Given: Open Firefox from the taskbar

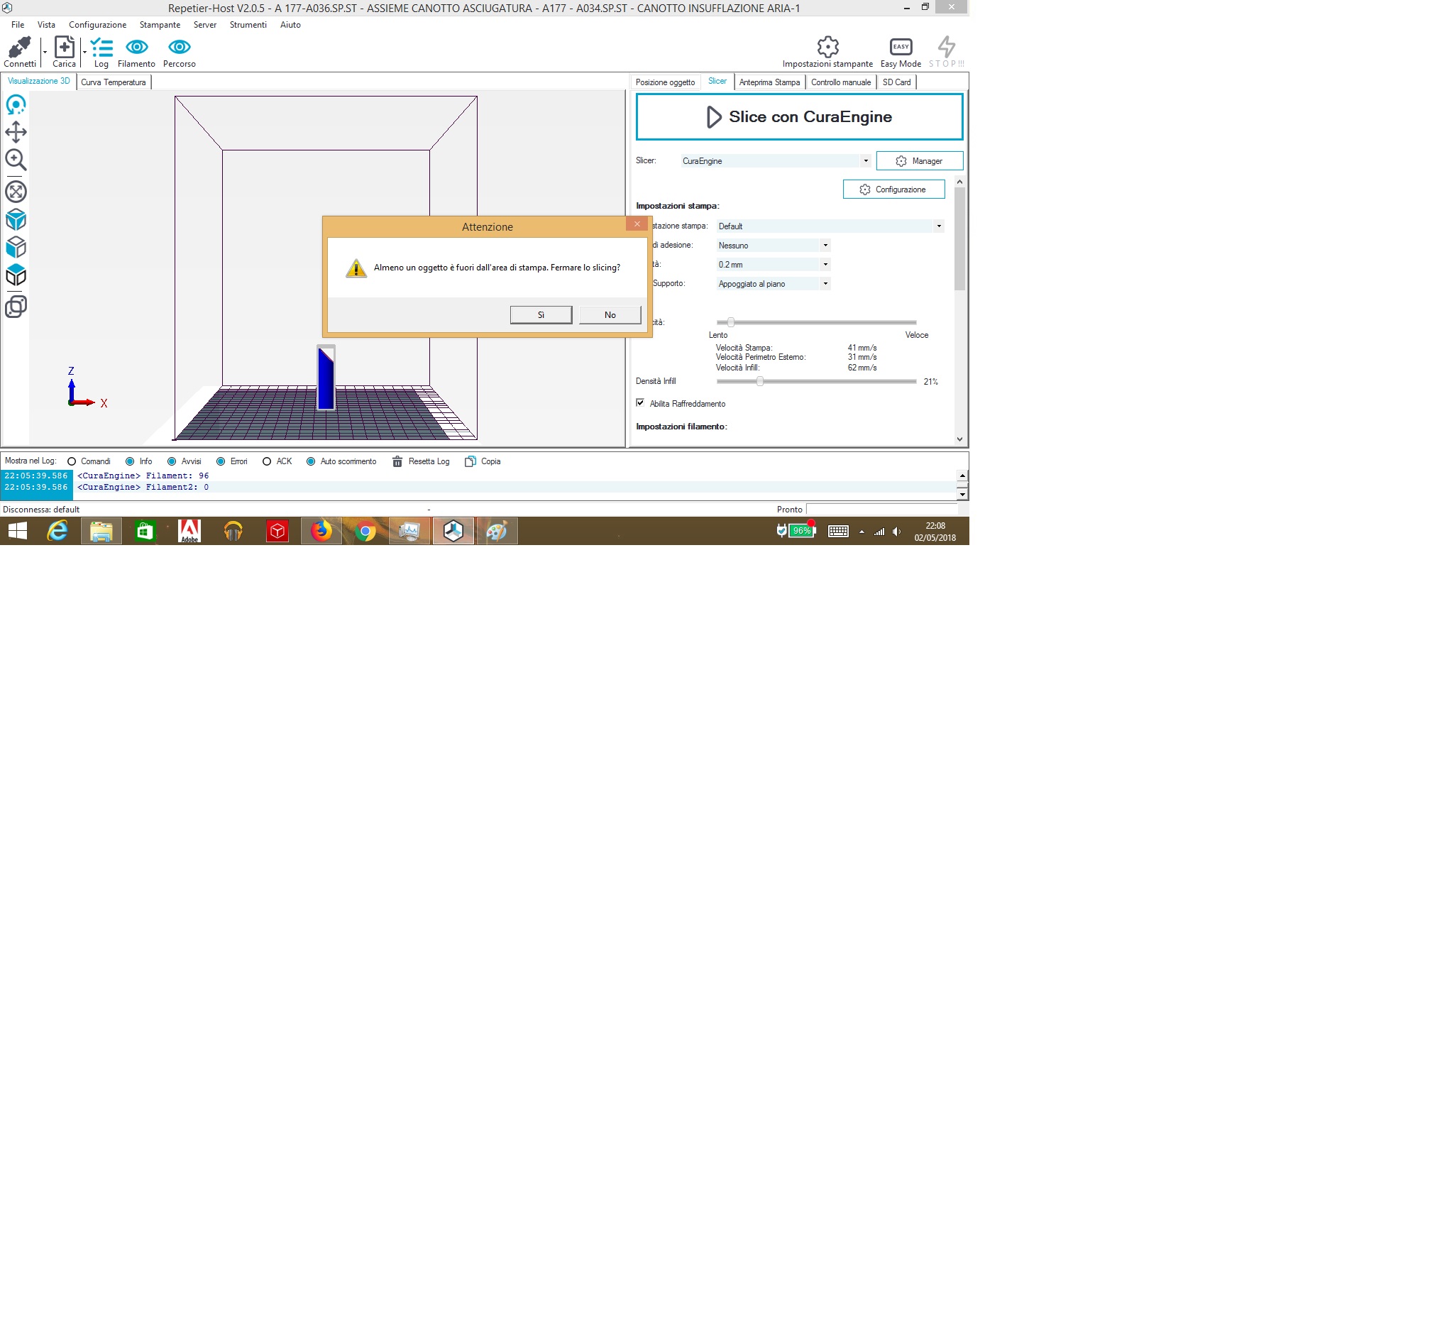Looking at the screenshot, I should 321,532.
